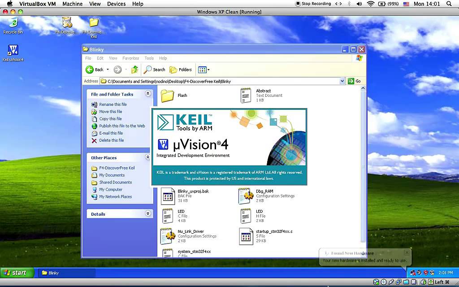Select the LED C file
Viewport: 459px width, 287px height.
(174, 216)
